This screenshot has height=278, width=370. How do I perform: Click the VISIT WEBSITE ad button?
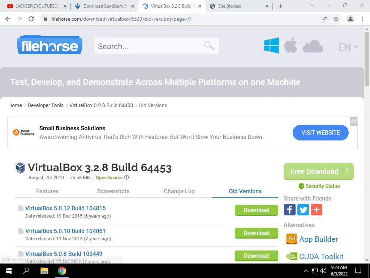[x=320, y=132]
